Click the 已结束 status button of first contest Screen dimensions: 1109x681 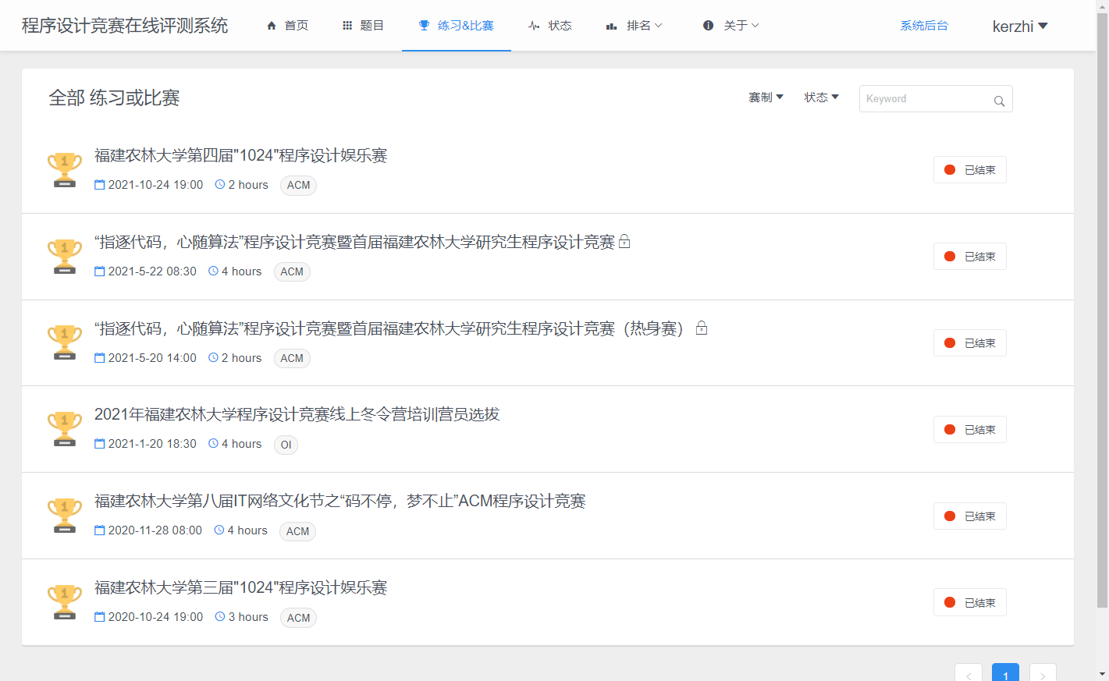point(969,170)
